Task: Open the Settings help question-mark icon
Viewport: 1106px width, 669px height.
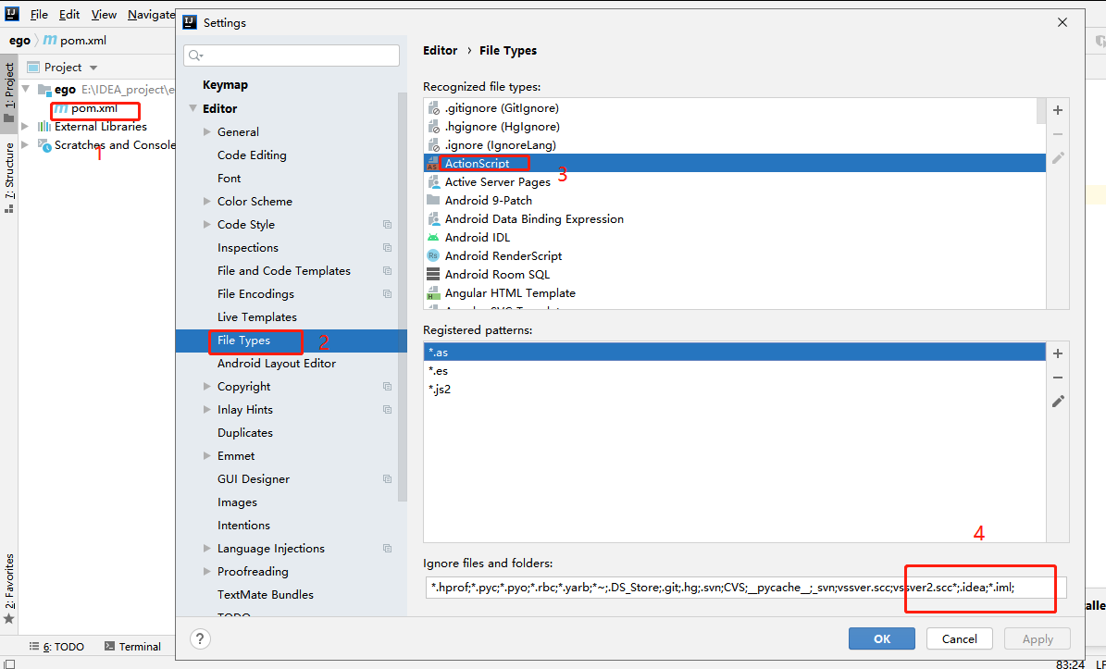Action: [x=200, y=638]
